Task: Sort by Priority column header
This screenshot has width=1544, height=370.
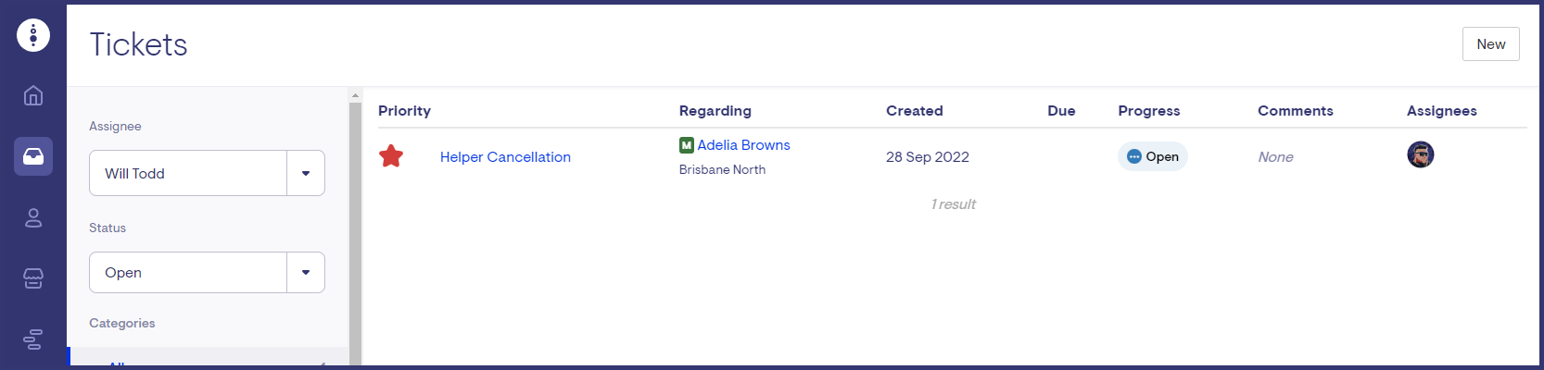Action: point(404,111)
